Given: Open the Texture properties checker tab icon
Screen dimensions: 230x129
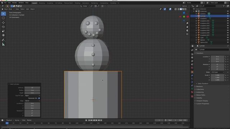Looking at the screenshot, I should pyautogui.click(x=192, y=96).
